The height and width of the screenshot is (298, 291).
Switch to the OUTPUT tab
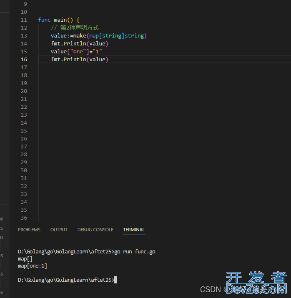click(59, 230)
